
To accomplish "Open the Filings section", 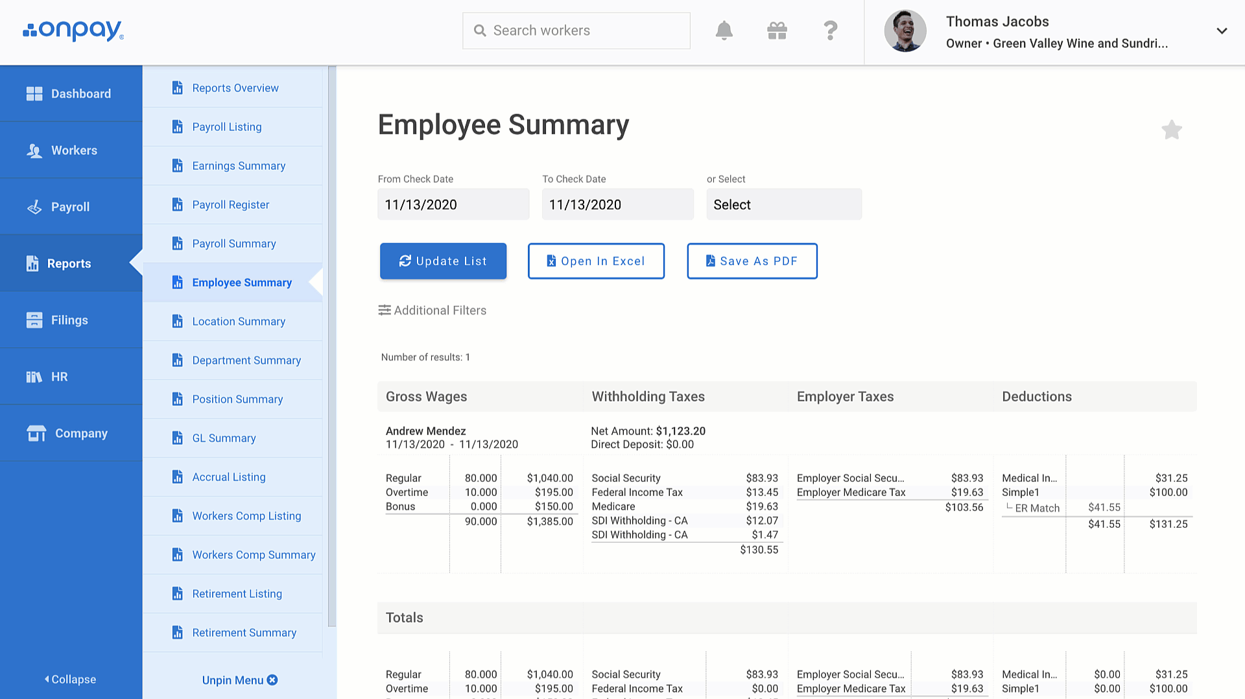I will [71, 320].
